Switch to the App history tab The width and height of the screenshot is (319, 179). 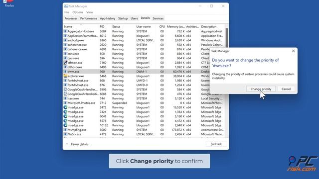[x=108, y=18]
